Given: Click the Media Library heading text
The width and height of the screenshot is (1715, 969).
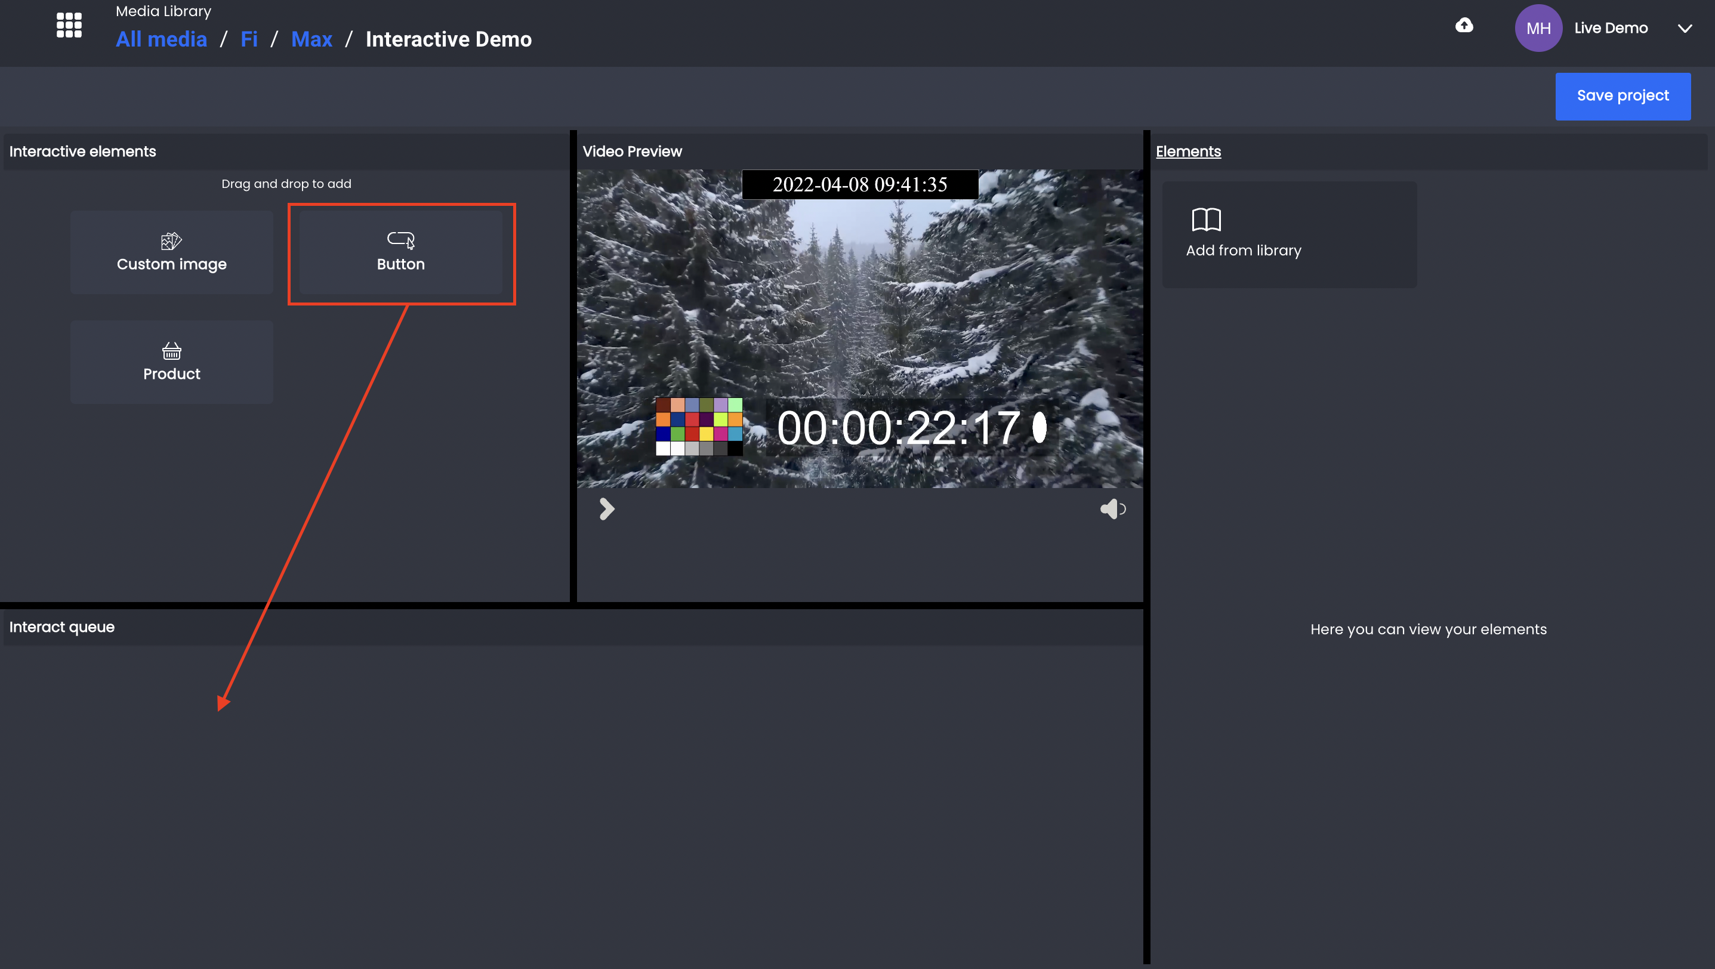Looking at the screenshot, I should click(x=163, y=11).
